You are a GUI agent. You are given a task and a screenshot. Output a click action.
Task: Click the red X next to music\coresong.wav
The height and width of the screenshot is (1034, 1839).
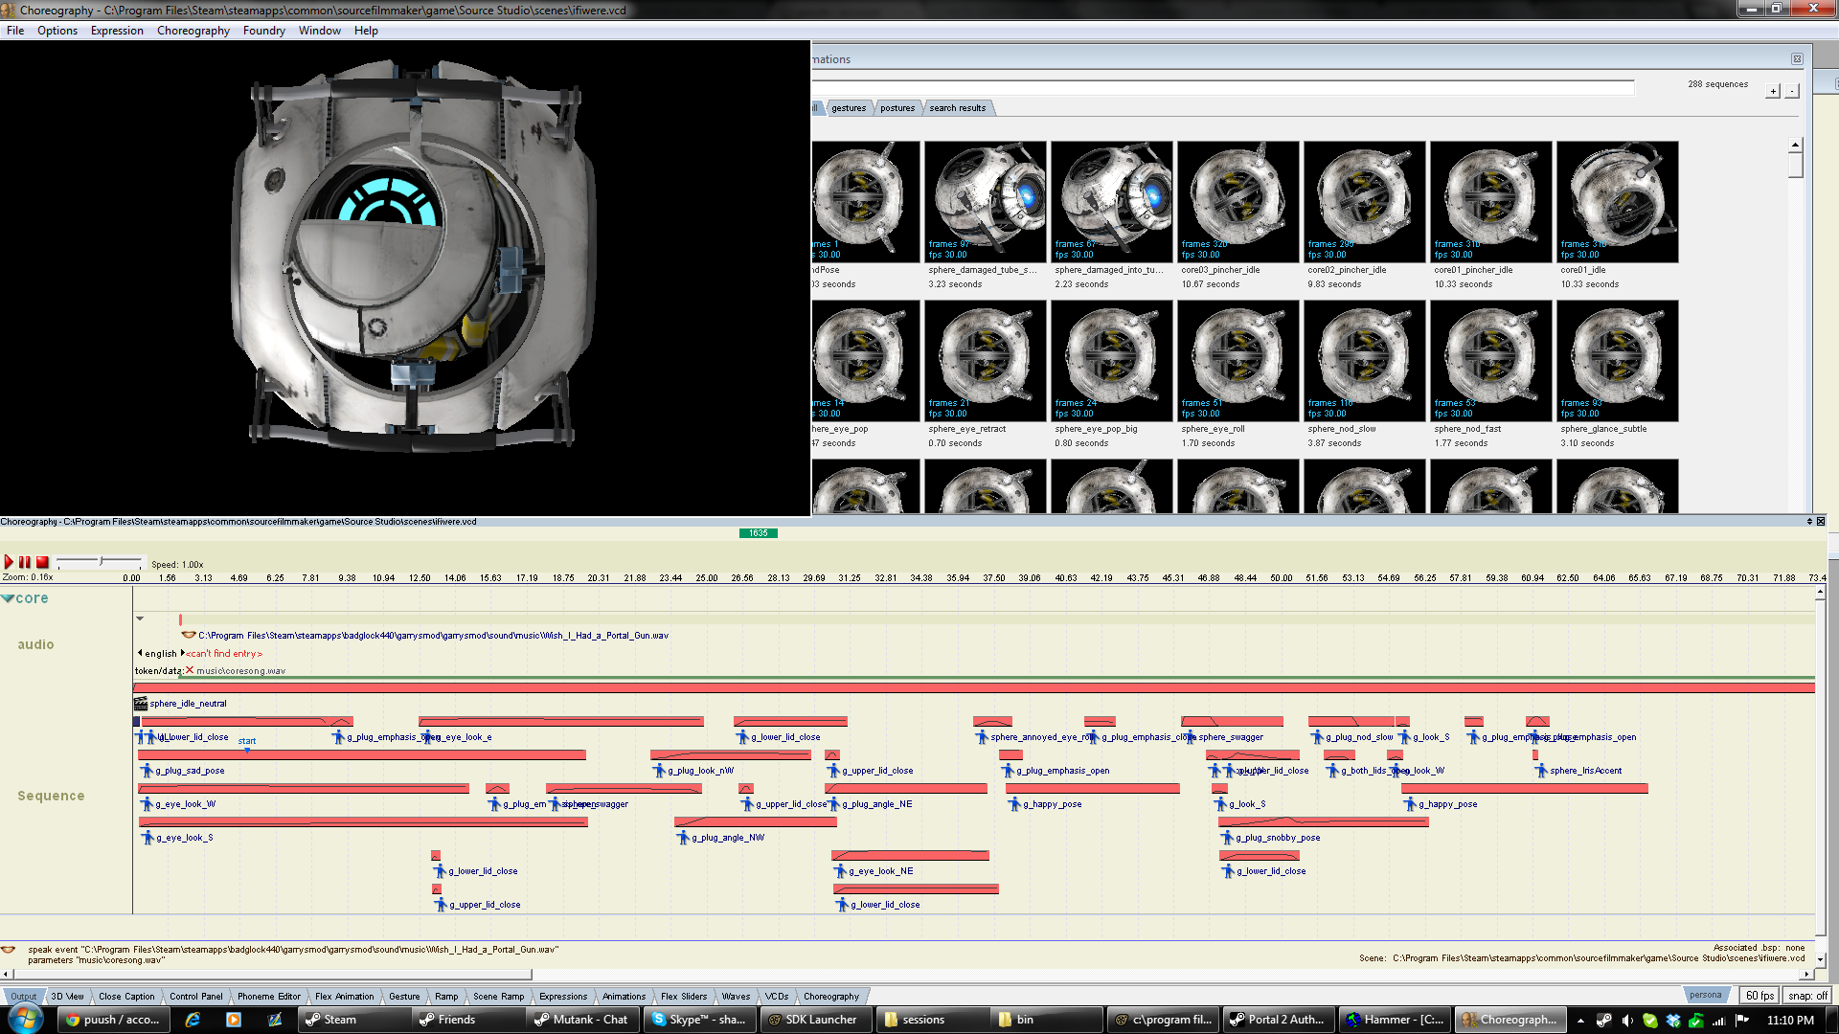(x=190, y=670)
